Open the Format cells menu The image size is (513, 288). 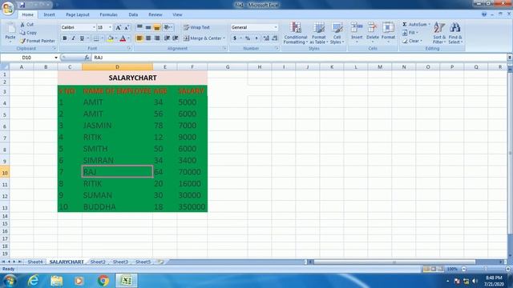coord(388,32)
